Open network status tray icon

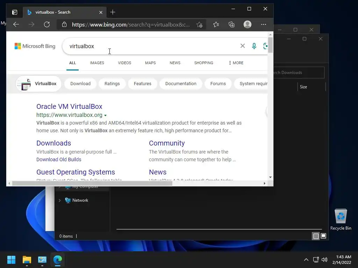(316, 260)
